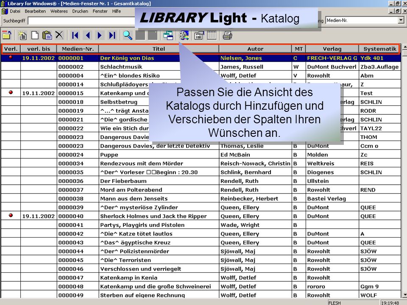Click the Titel column header

tap(159, 49)
